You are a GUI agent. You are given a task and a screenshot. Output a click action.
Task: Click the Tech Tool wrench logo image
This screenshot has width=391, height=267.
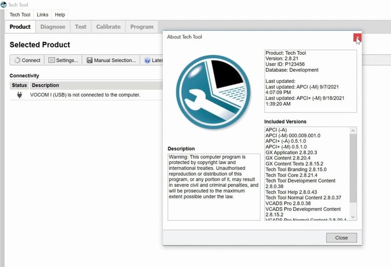[213, 92]
